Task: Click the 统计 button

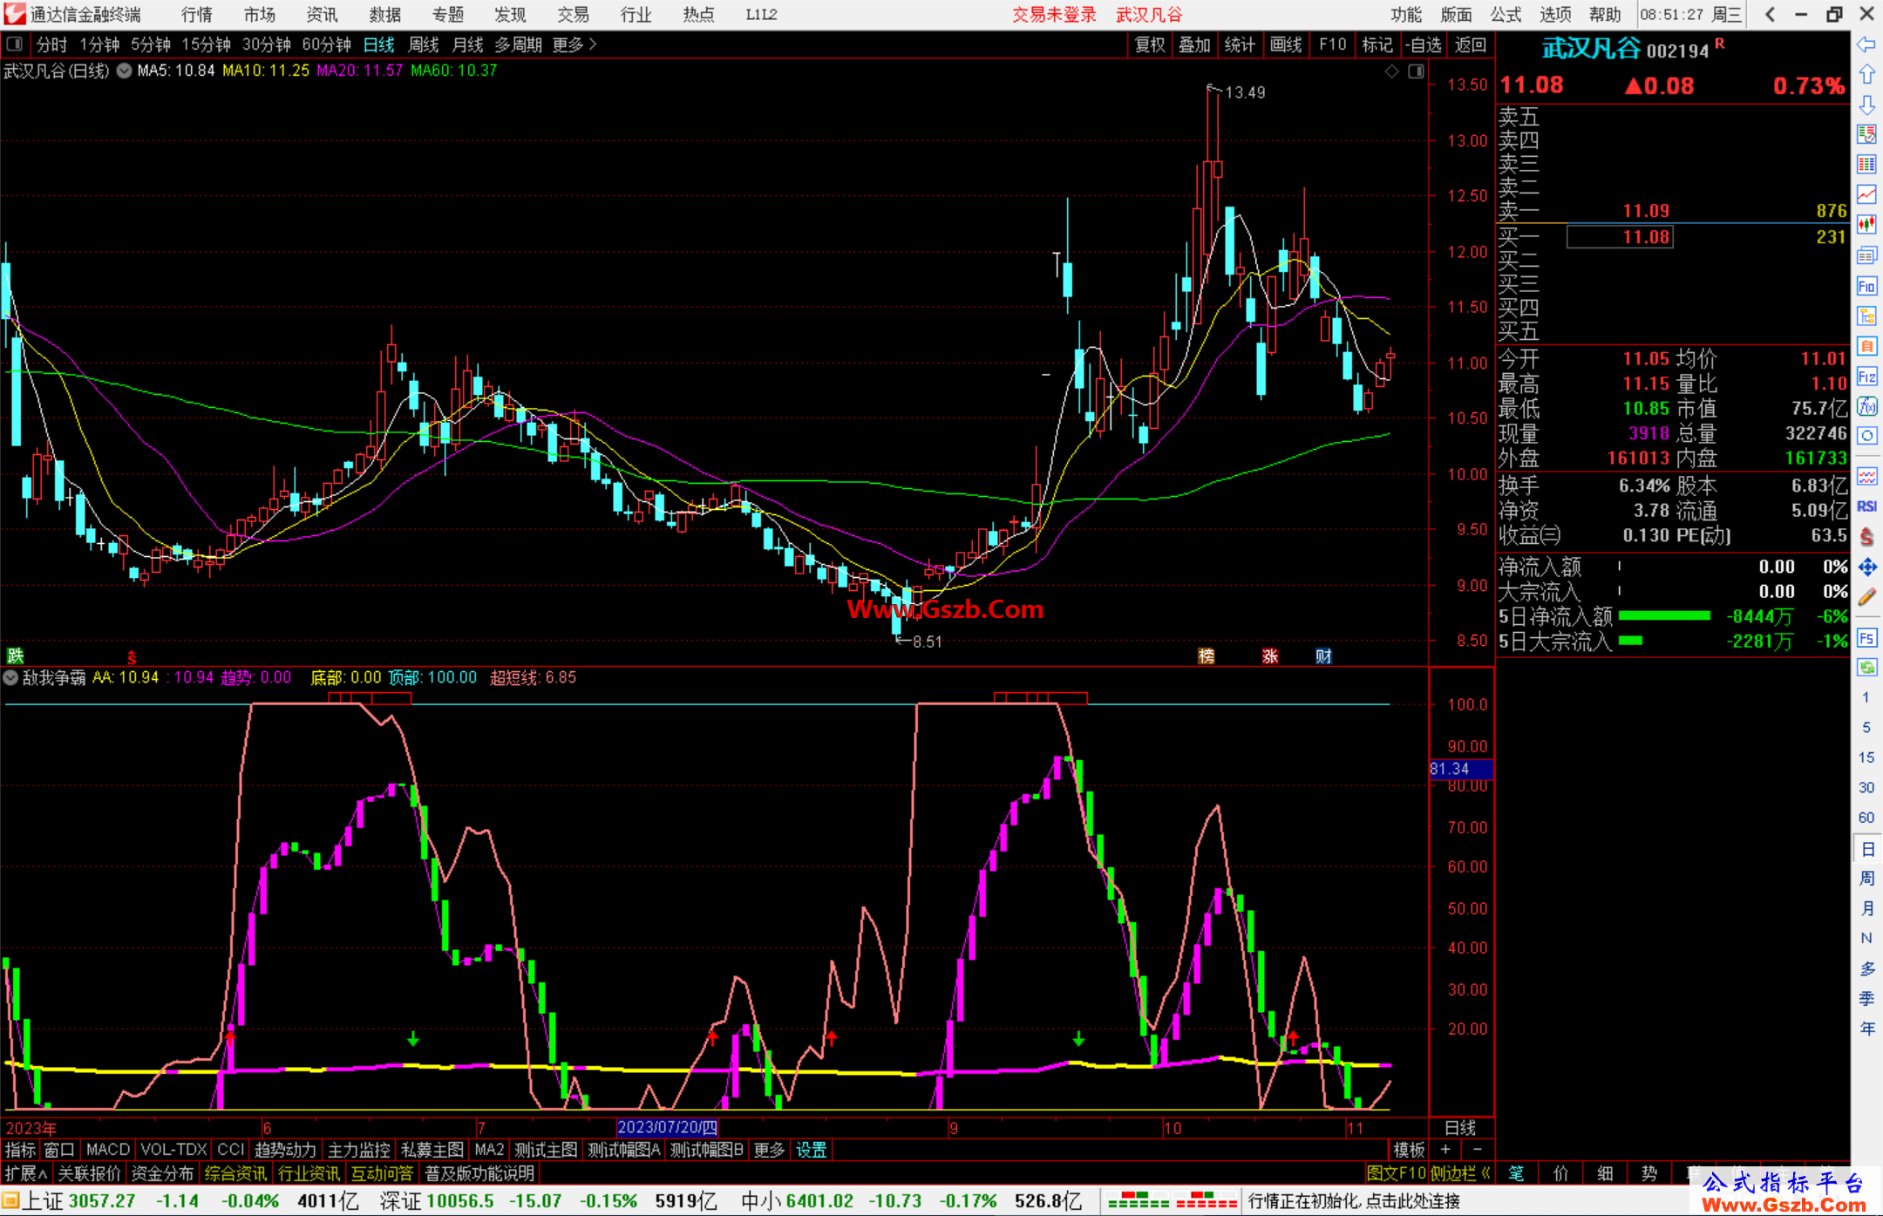Action: click(x=1240, y=44)
